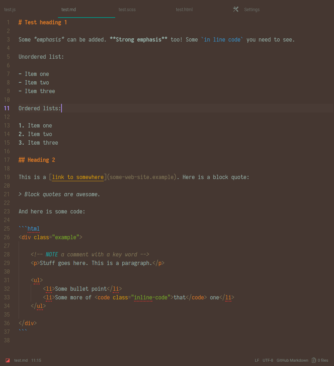Click the 'Ordered lists:' line
This screenshot has height=366, width=334.
coord(40,108)
